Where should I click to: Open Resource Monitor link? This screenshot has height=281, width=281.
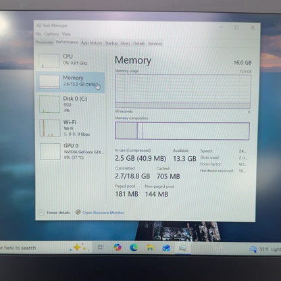(103, 213)
